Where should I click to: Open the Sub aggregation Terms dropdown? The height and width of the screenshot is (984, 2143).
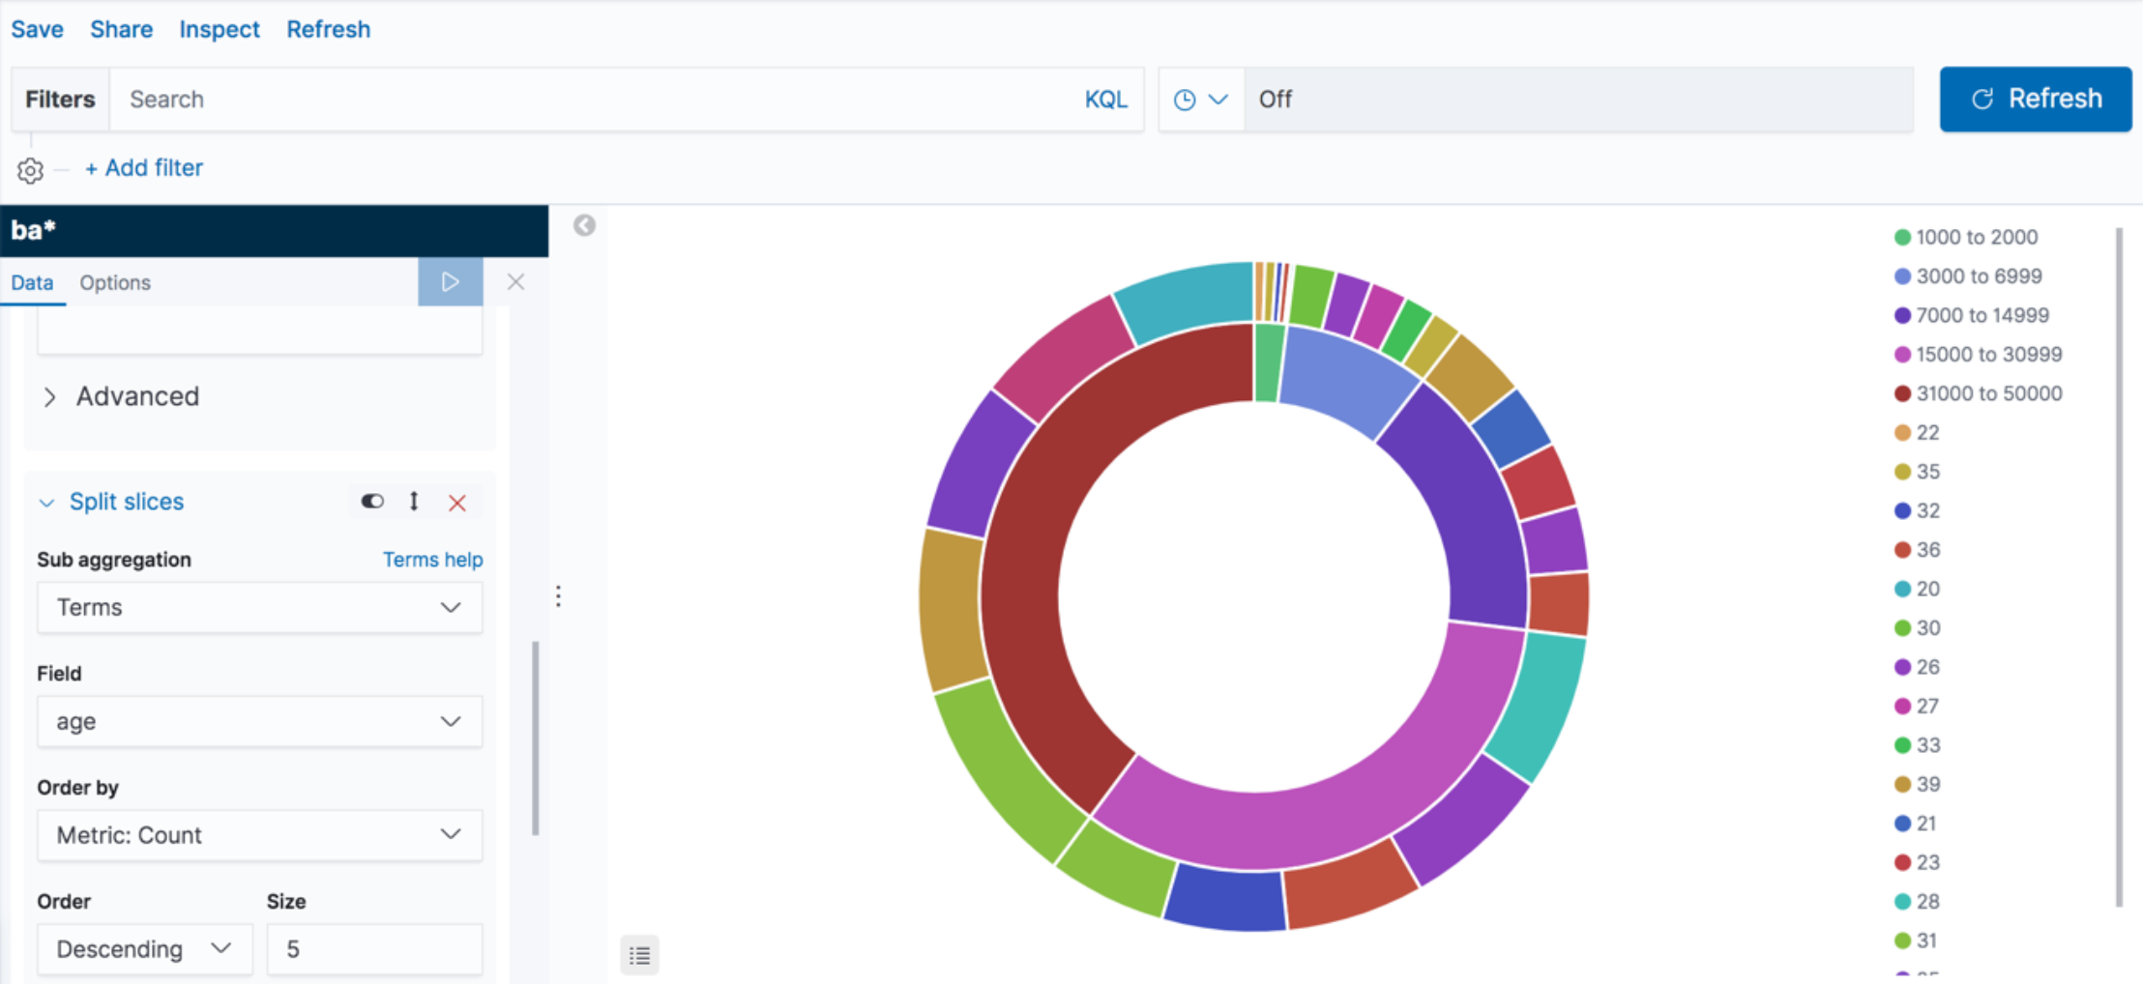click(x=258, y=607)
